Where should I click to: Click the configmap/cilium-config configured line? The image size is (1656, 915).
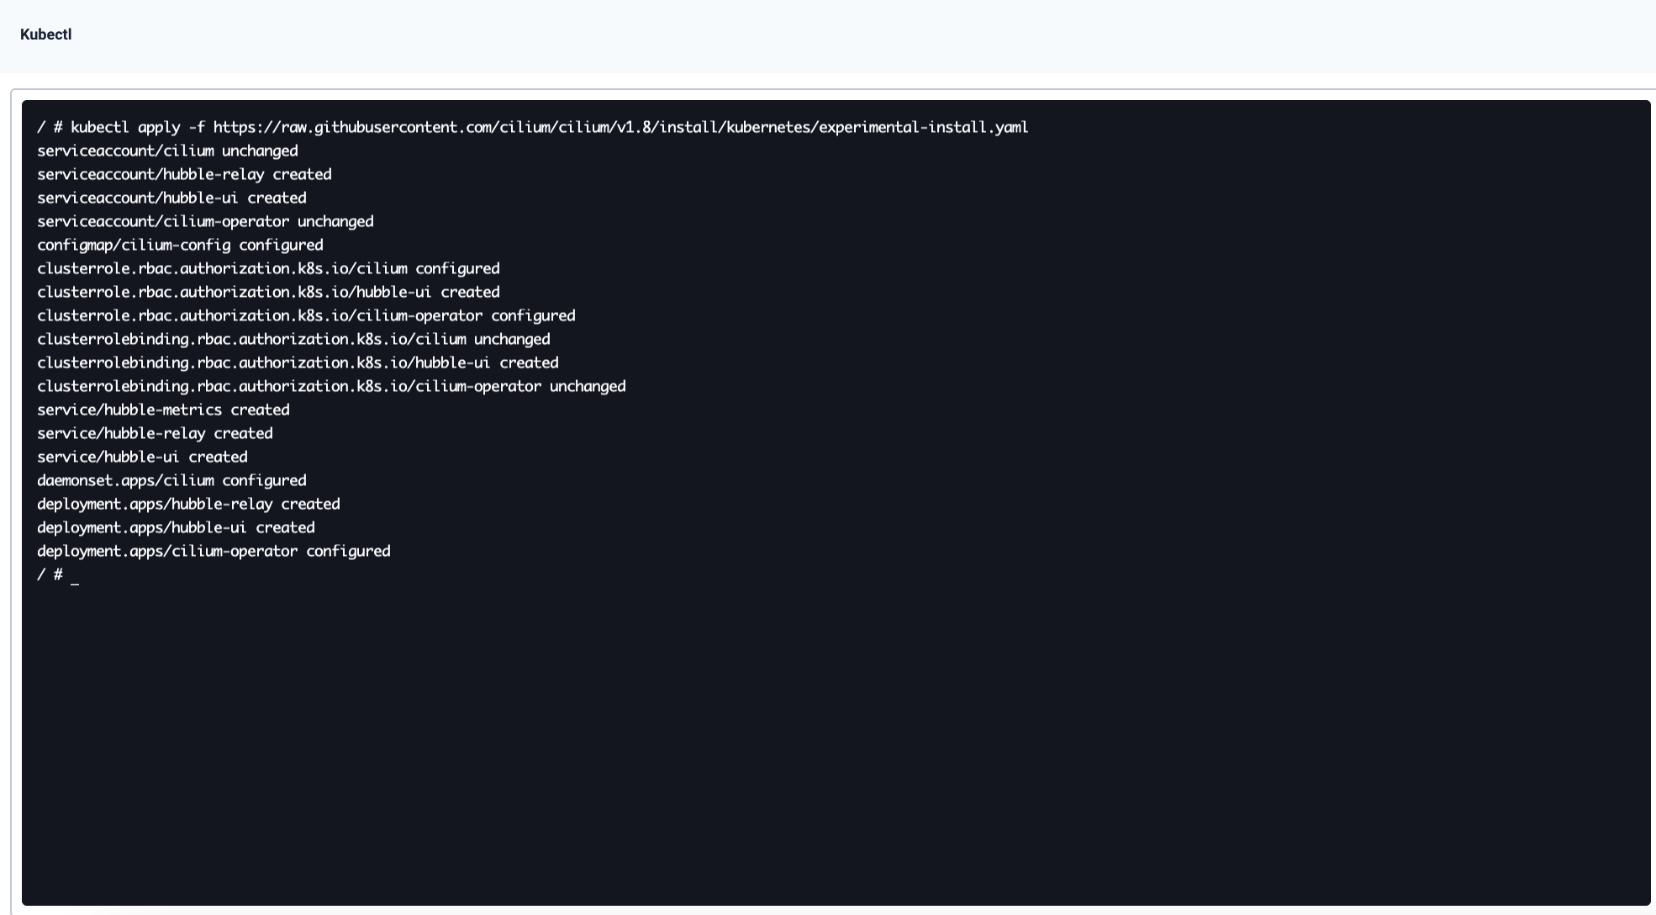tap(180, 245)
